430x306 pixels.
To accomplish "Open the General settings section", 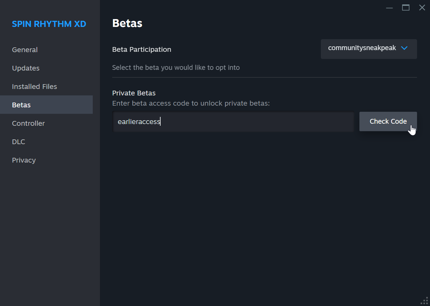I will 46,50.
